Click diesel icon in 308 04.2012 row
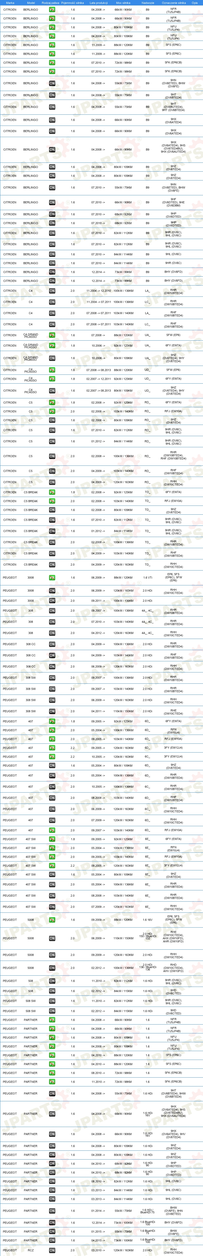Screen dimensions: 203x1256 pos(52,633)
